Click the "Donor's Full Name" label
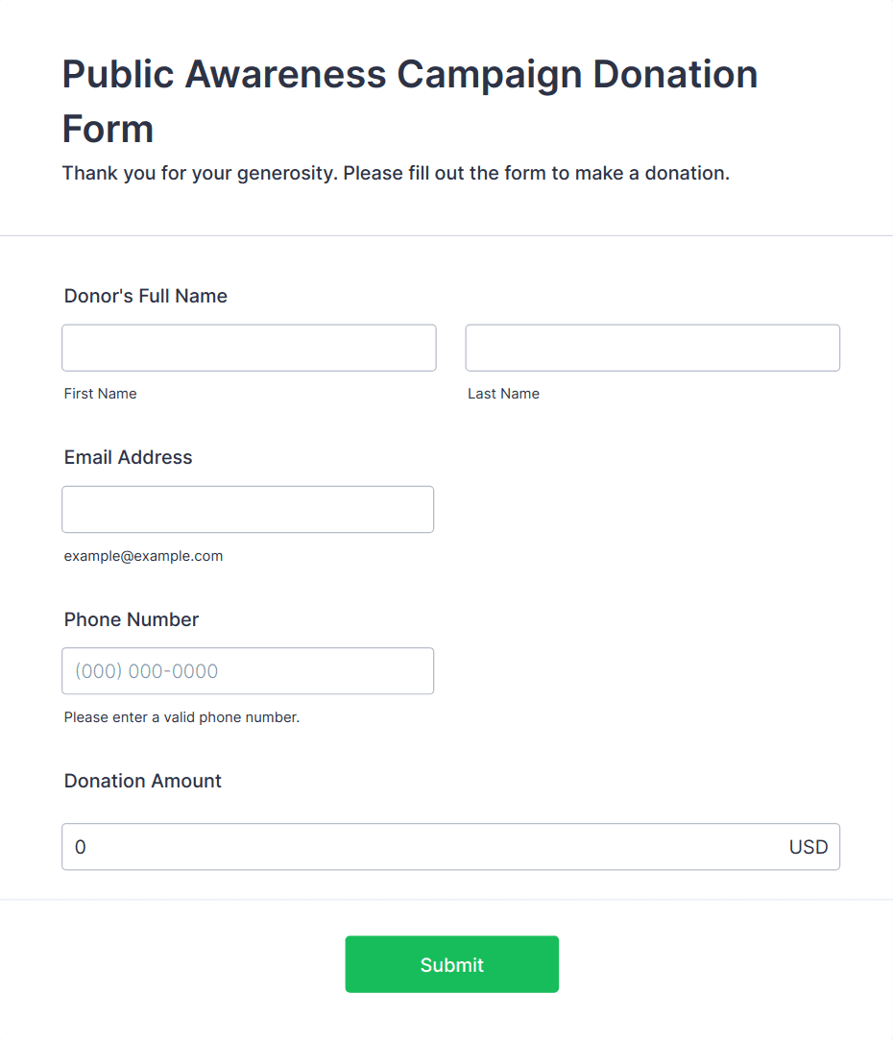The width and height of the screenshot is (893, 1040). click(146, 296)
